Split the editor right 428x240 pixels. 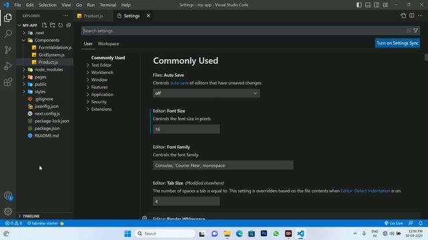point(412,16)
